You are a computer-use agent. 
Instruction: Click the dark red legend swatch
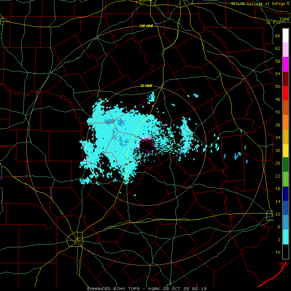tap(286, 79)
